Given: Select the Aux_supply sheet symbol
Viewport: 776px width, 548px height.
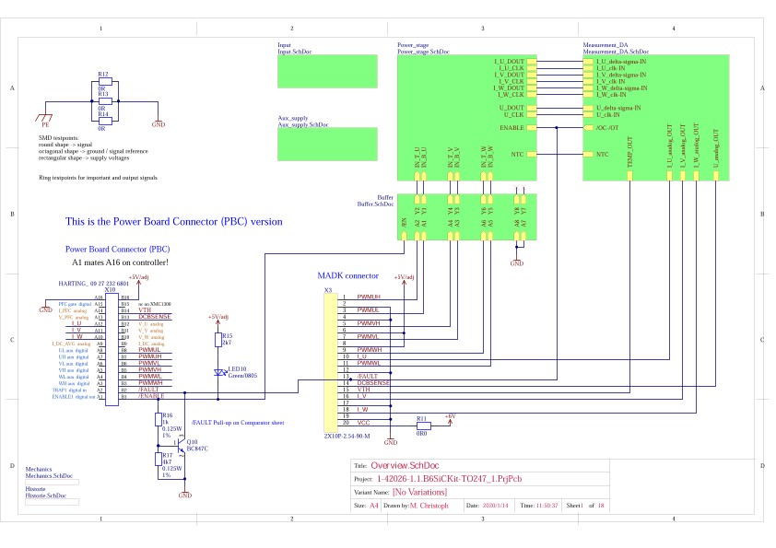Looking at the screenshot, I should coord(327,145).
